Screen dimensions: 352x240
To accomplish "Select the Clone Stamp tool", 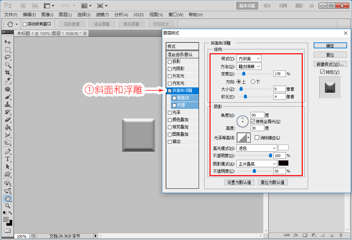I will pyautogui.click(x=8, y=104).
